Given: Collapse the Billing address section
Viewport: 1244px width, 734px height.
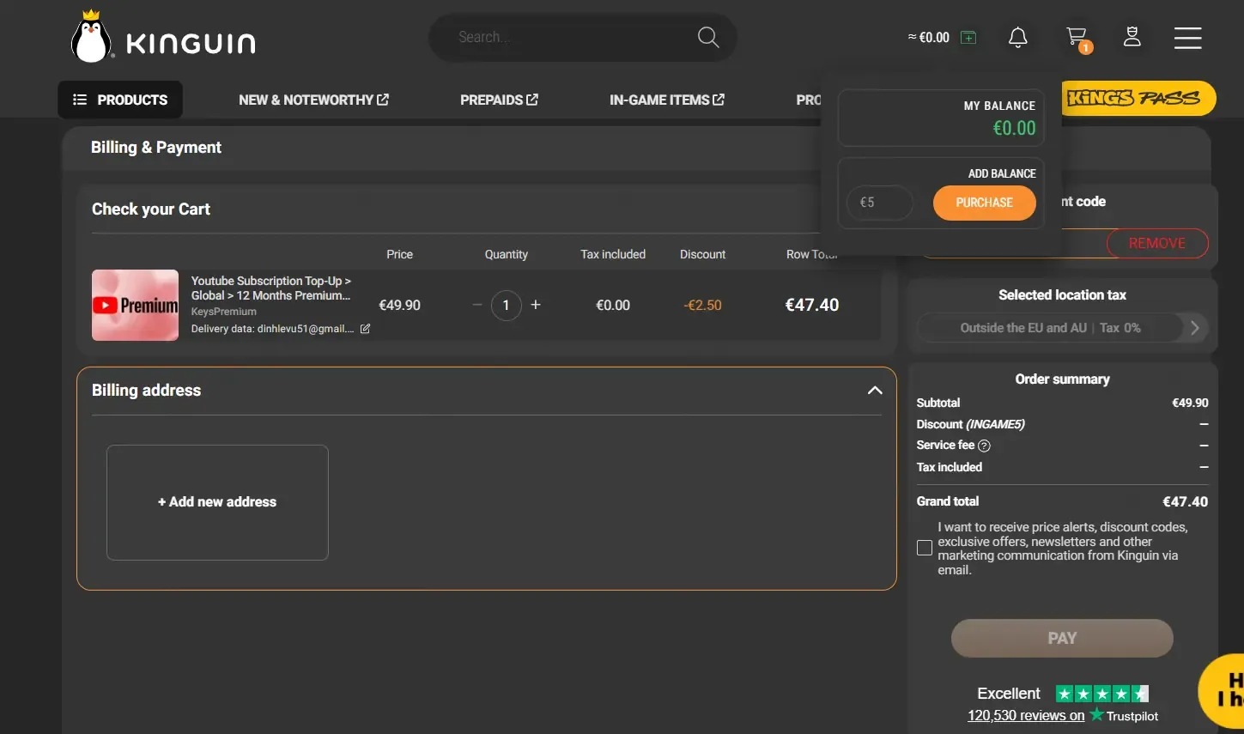Looking at the screenshot, I should point(875,391).
